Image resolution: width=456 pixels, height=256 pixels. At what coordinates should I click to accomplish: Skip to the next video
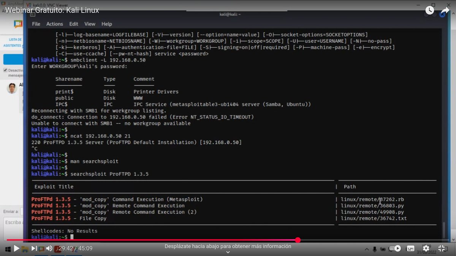[34, 248]
